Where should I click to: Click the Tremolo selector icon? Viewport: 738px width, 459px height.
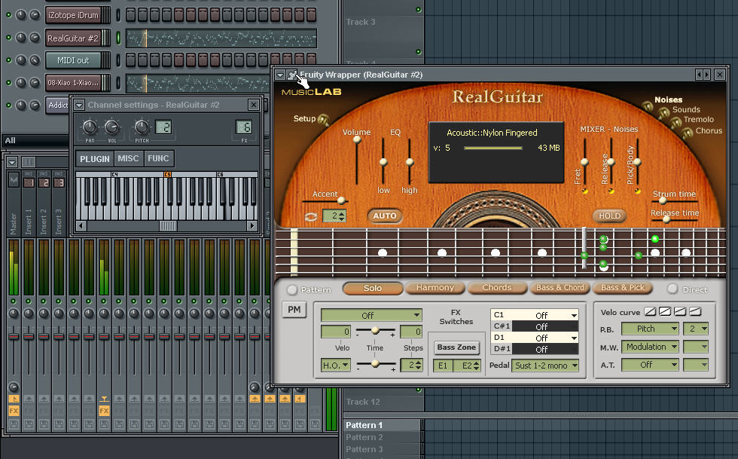675,123
